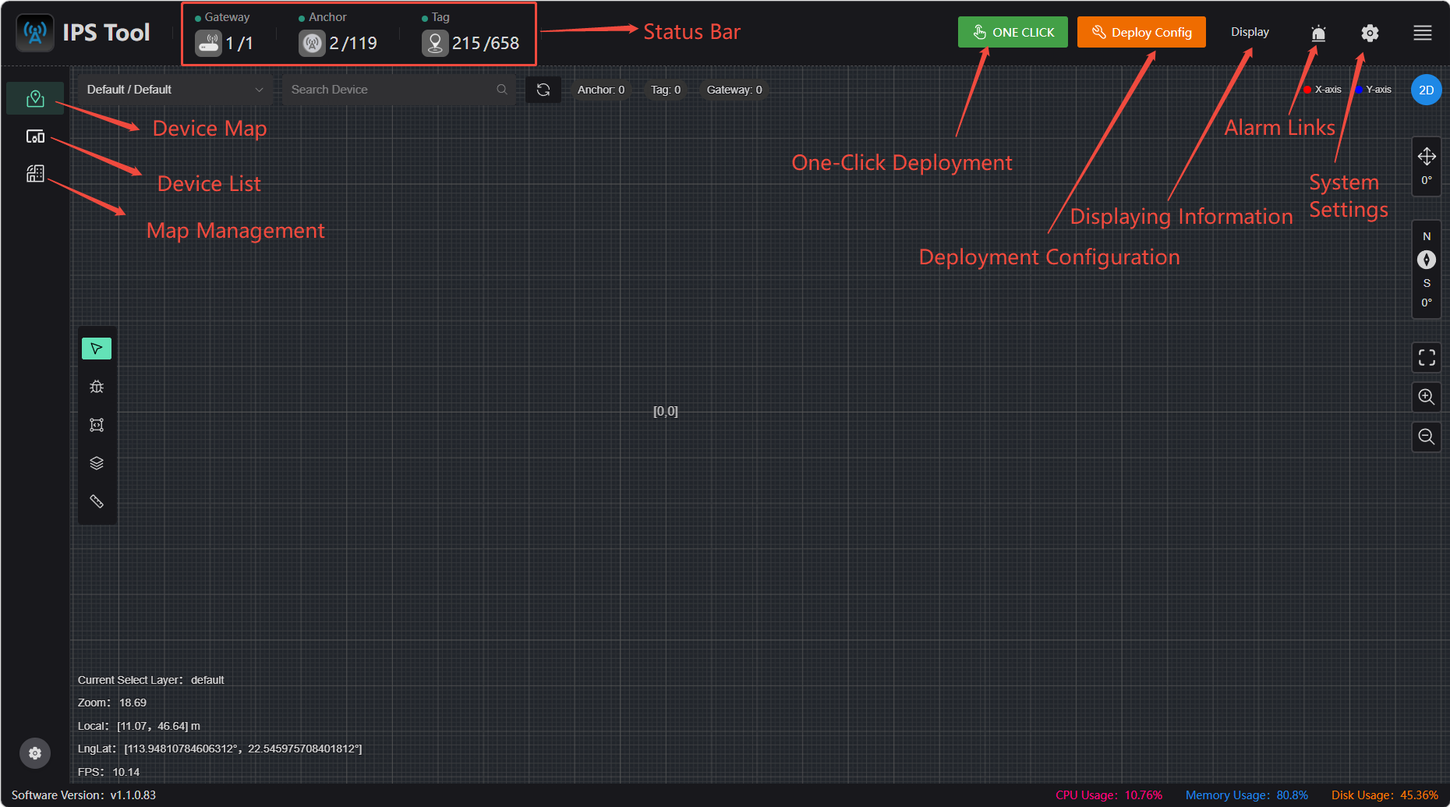Click the ONE CLICK deployment button

pos(1013,32)
